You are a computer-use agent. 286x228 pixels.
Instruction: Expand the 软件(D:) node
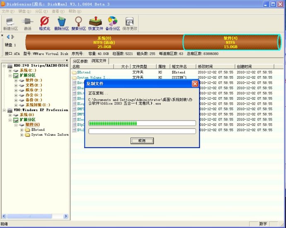[16, 80]
